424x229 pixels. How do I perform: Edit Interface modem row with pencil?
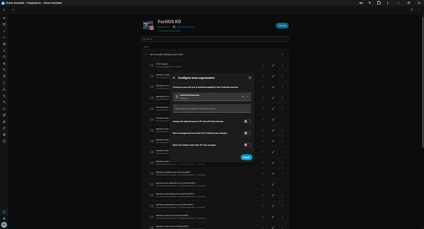273,174
